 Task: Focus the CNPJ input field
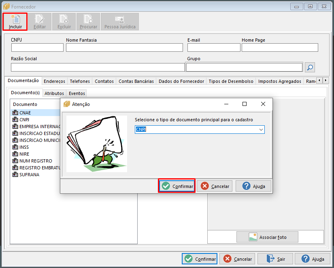(x=37, y=47)
